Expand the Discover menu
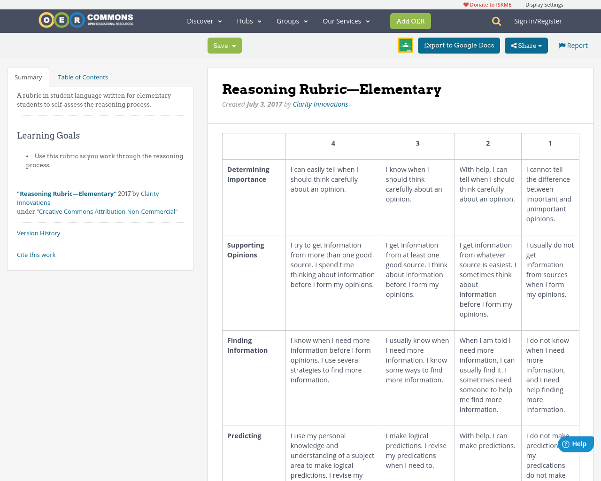The image size is (601, 481). click(204, 21)
